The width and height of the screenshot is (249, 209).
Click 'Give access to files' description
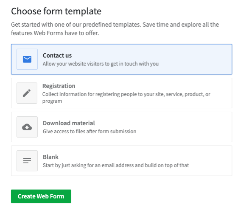tap(90, 132)
